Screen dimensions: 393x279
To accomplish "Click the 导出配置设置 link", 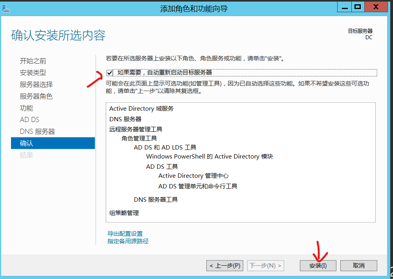I will point(125,234).
